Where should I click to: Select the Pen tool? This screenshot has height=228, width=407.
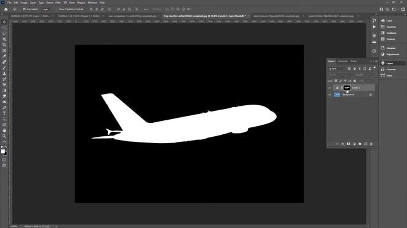pyautogui.click(x=4, y=108)
